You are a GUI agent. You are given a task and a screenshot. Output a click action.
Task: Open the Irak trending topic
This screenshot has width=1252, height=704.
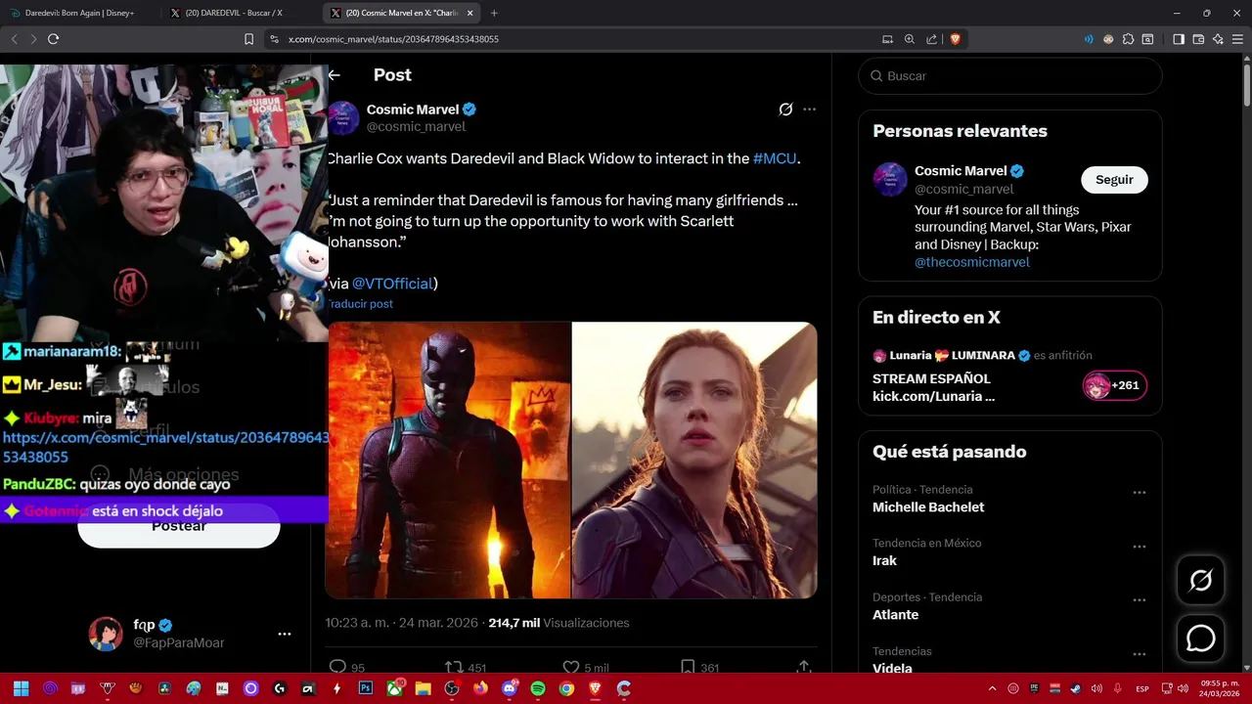click(884, 561)
